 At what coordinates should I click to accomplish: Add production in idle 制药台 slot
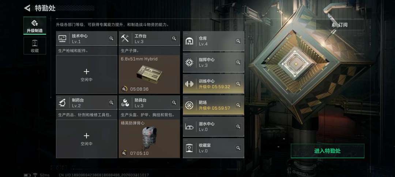pos(86,139)
